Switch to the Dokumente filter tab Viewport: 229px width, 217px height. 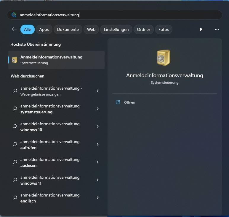(68, 29)
